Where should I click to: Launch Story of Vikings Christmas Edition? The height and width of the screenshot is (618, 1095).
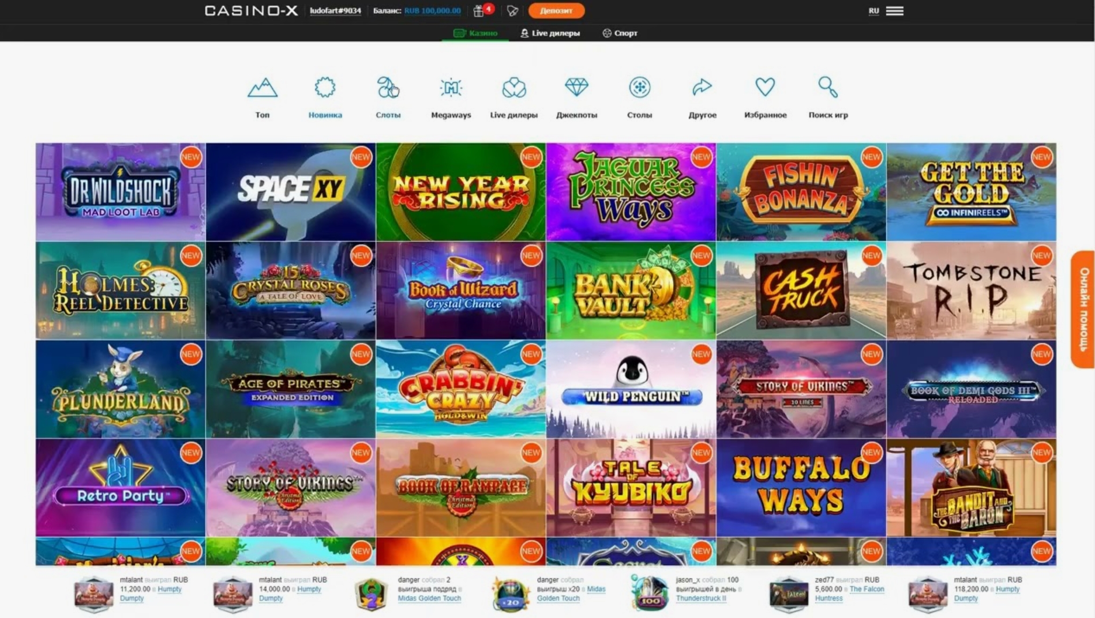pos(291,488)
